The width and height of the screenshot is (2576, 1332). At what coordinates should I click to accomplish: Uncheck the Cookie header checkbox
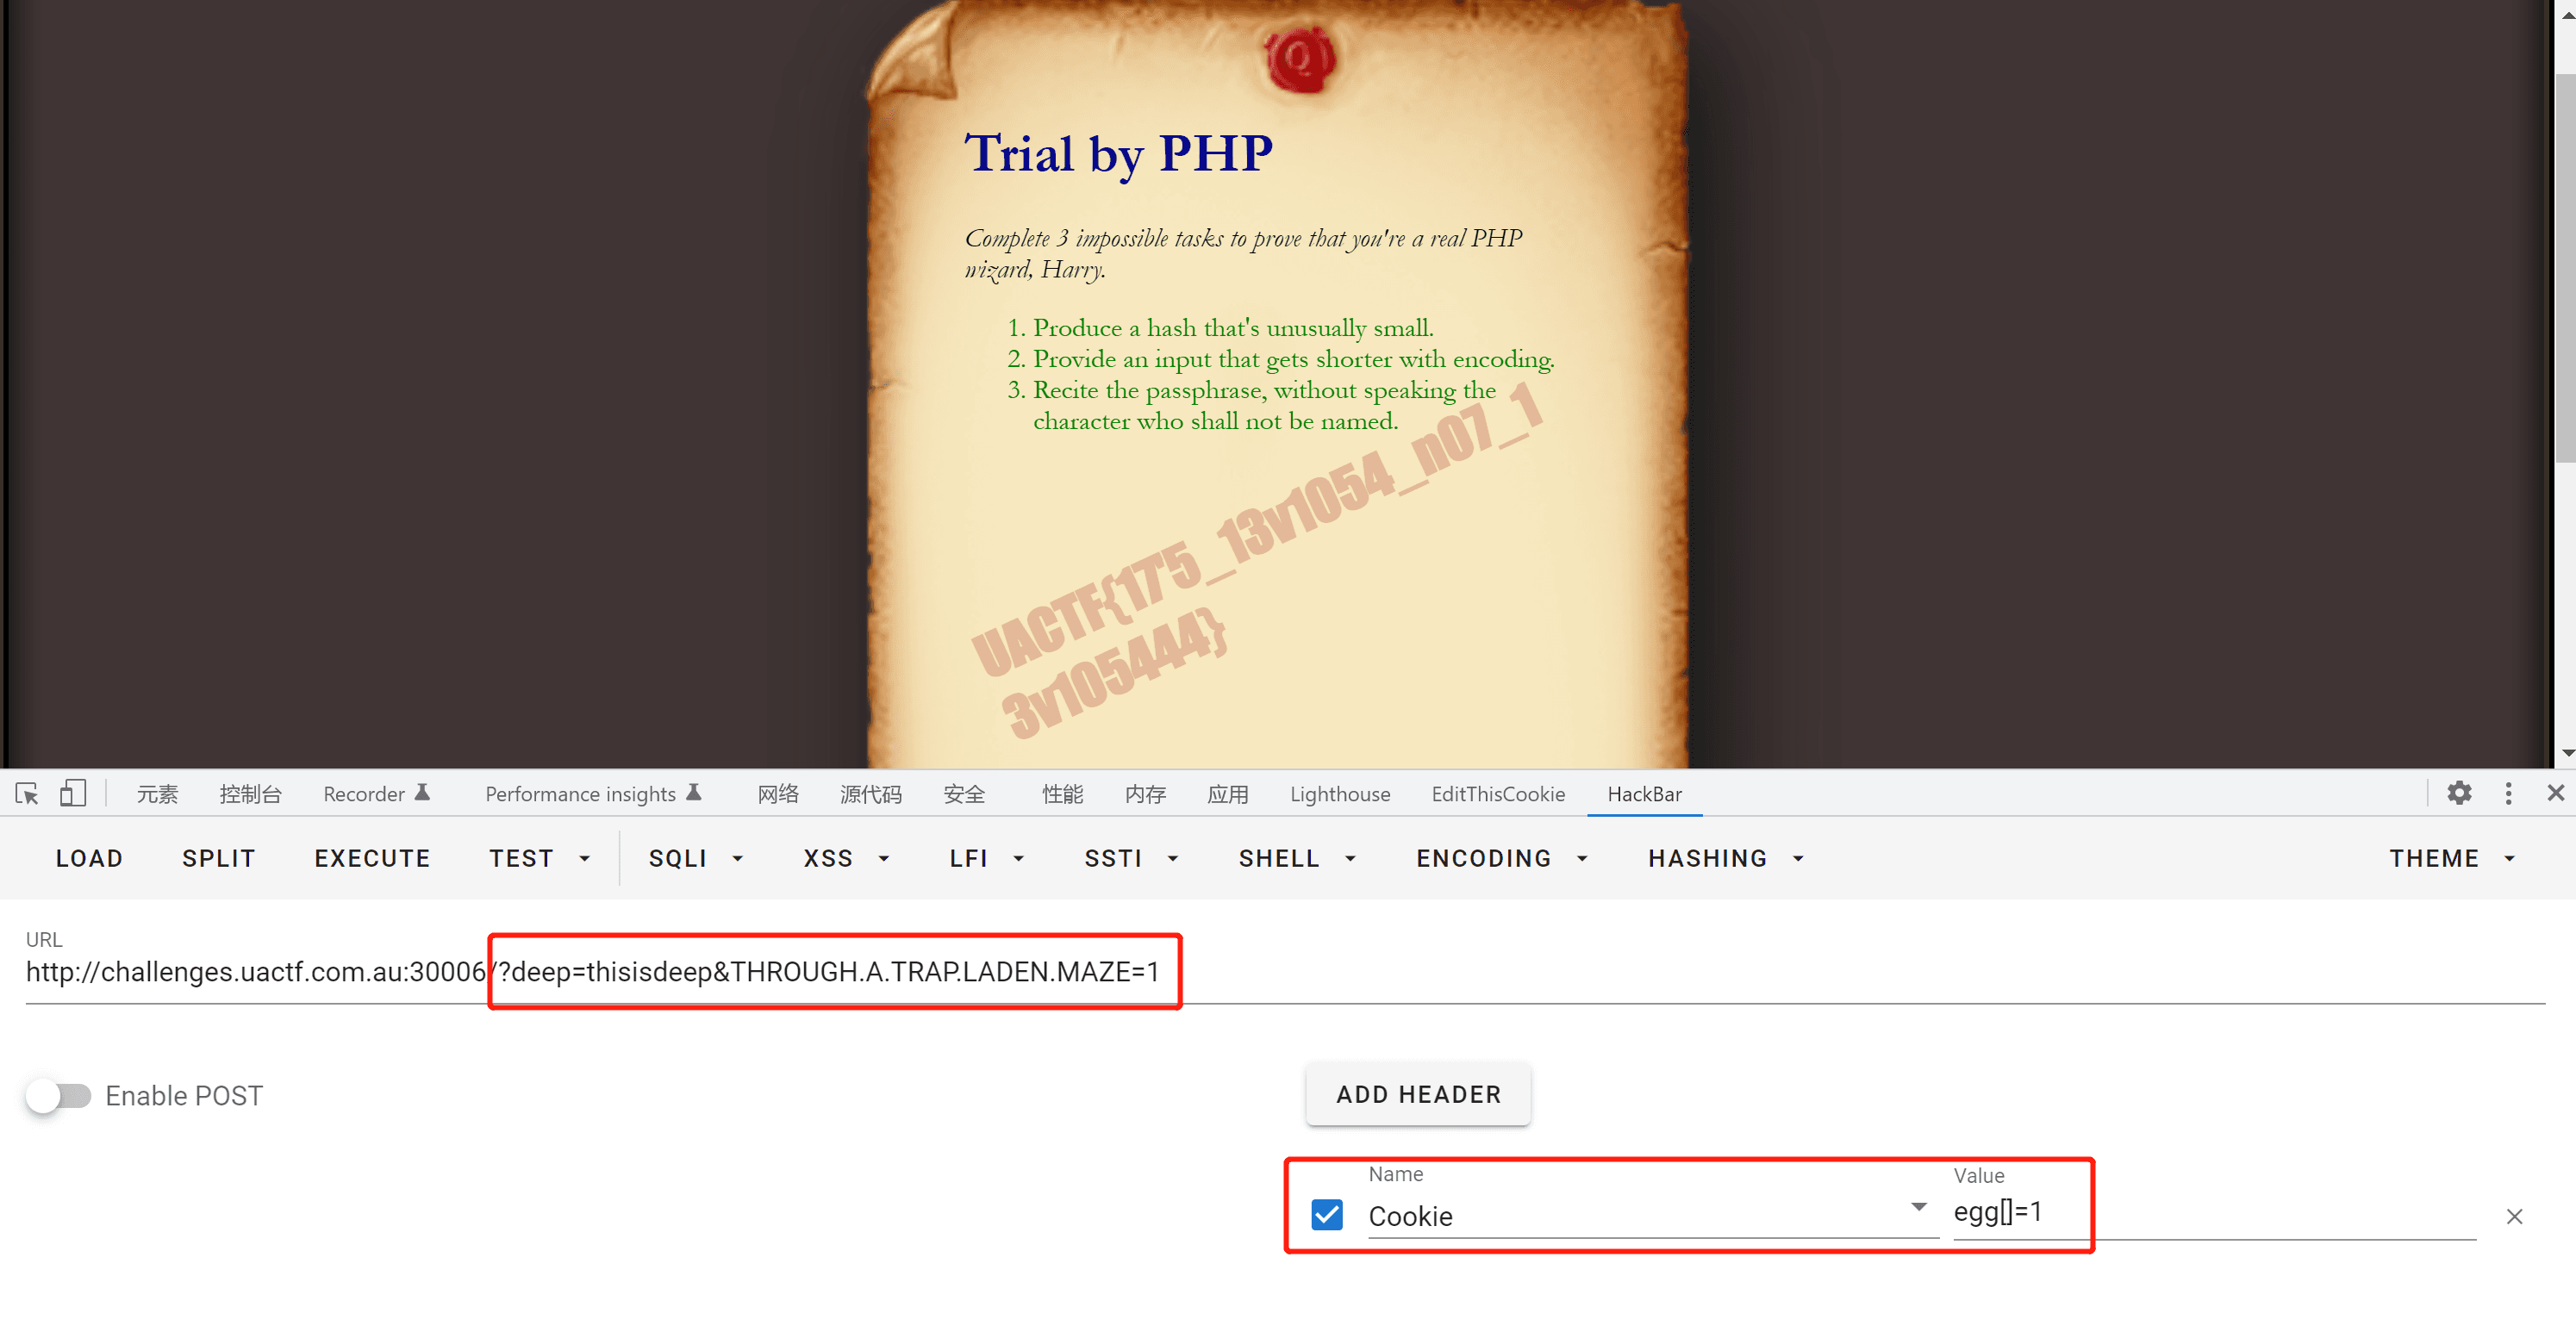[1326, 1215]
